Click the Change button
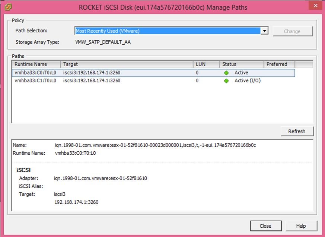325x237 pixels. 293,31
